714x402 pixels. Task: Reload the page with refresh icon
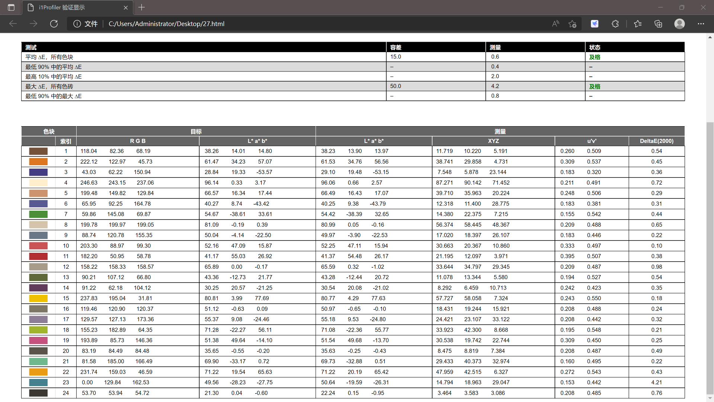point(54,24)
